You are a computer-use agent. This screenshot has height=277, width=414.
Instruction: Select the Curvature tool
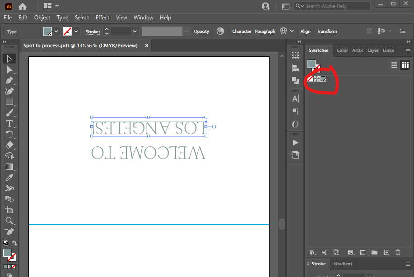click(x=9, y=91)
